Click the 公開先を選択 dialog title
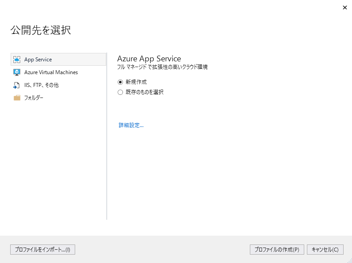The height and width of the screenshot is (263, 352). [41, 30]
